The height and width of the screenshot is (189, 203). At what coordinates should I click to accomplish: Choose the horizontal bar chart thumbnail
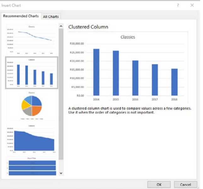pos(31,166)
